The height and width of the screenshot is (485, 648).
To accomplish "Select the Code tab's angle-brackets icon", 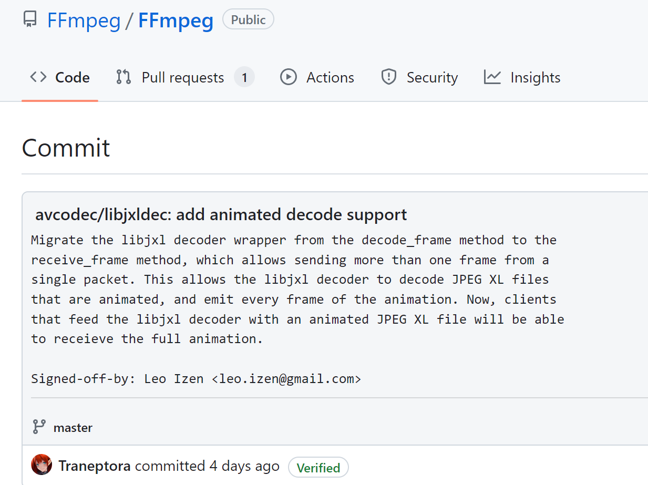I will coord(37,77).
